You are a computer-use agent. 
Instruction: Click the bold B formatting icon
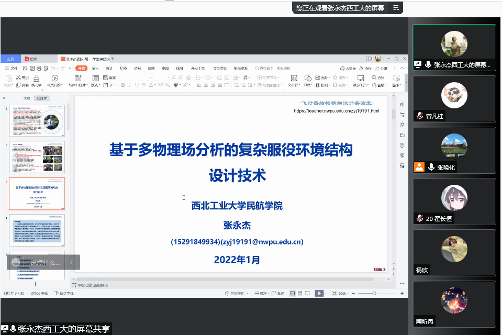(x=123, y=85)
